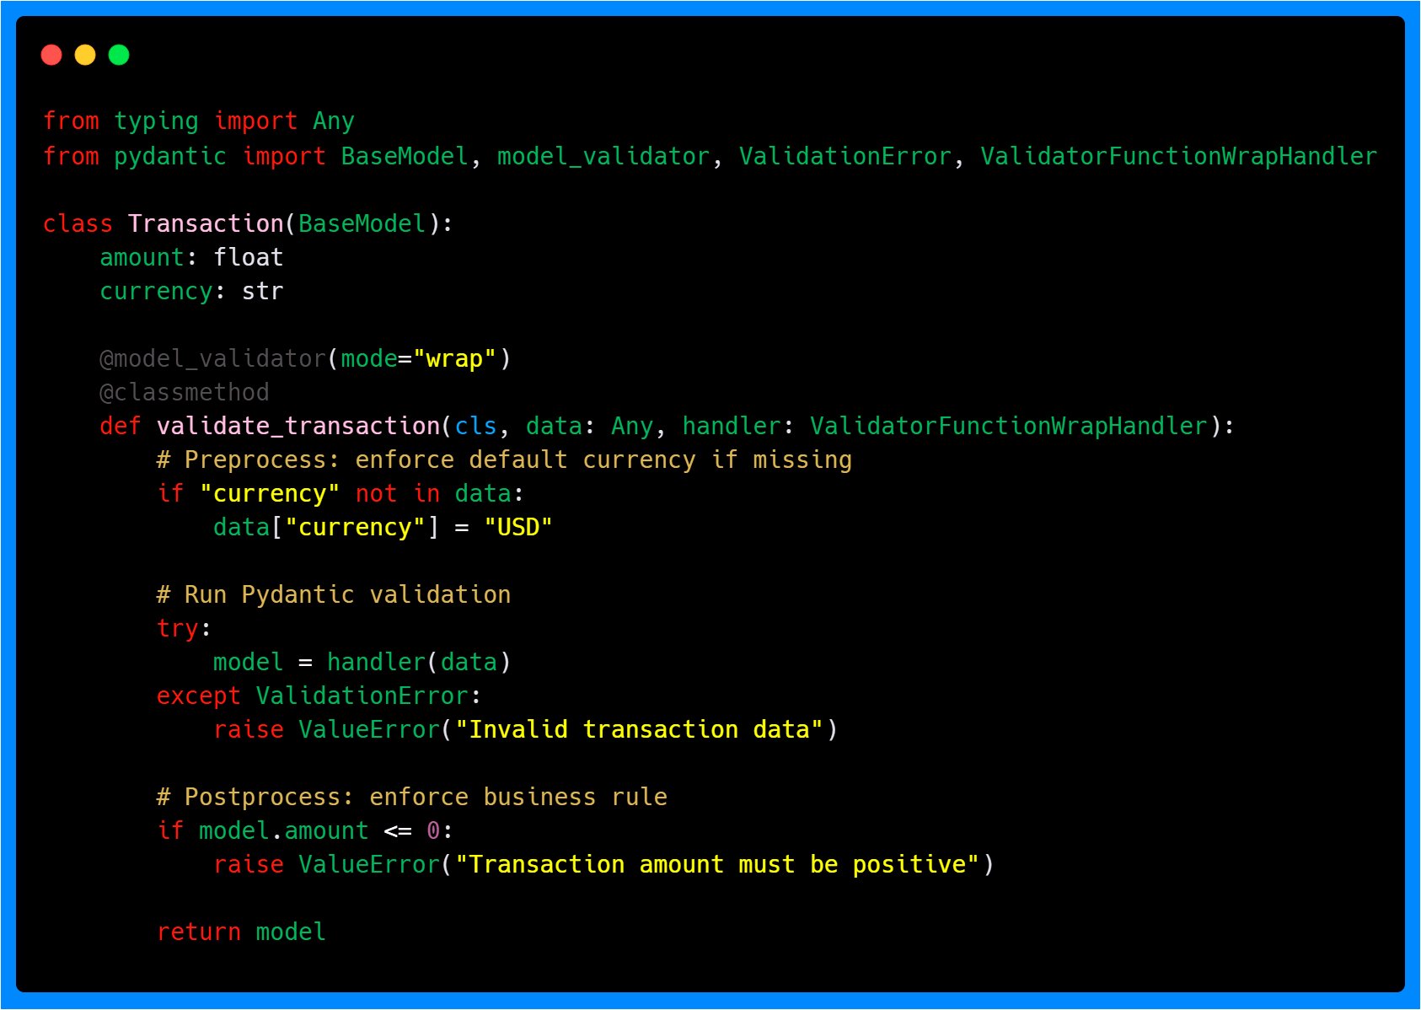Click the "Transaction amount must be positive" message
Viewport: 1421px width, 1010px height.
(721, 864)
